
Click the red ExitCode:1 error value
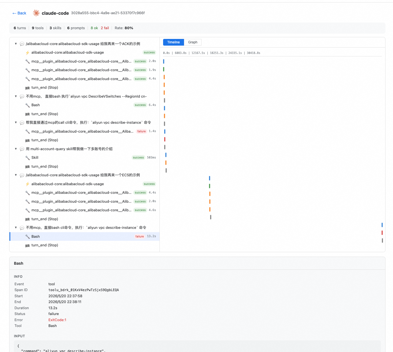pyautogui.click(x=57, y=320)
